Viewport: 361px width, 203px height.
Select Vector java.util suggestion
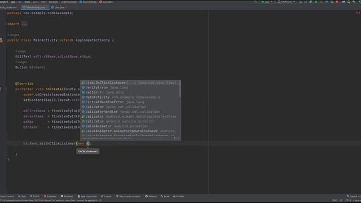[x=130, y=92]
